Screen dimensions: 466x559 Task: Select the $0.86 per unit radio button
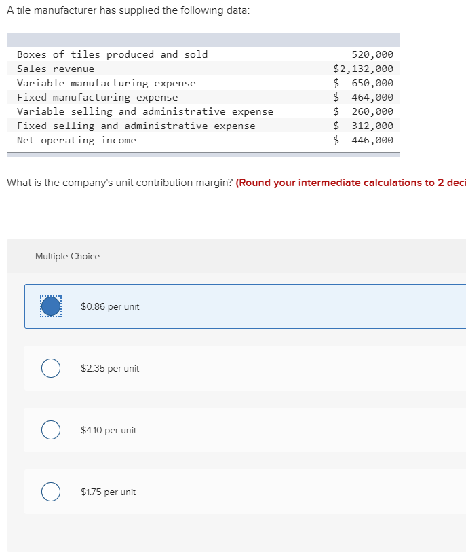[50, 306]
